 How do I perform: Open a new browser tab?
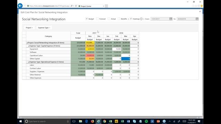tap(106, 6)
